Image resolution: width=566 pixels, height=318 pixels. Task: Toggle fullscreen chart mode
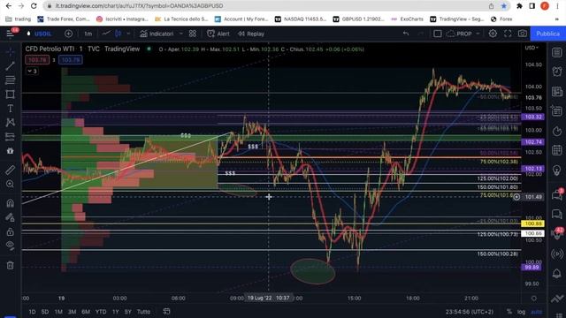[508, 34]
